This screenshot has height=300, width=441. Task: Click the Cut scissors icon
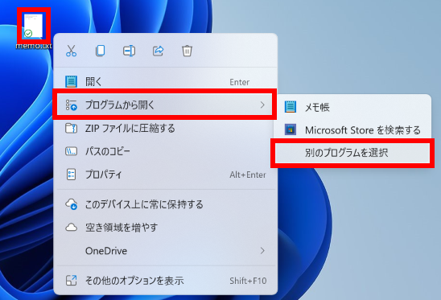coord(71,51)
